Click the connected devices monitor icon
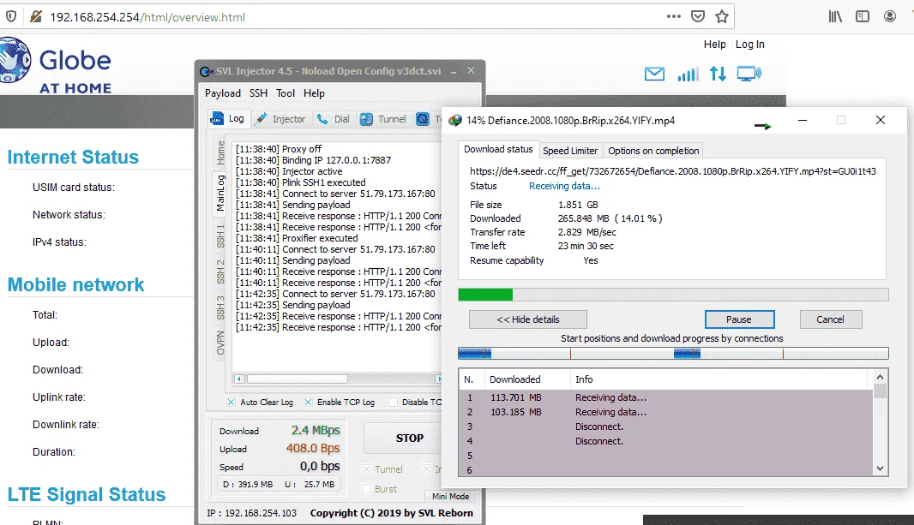The image size is (914, 525). click(x=749, y=74)
